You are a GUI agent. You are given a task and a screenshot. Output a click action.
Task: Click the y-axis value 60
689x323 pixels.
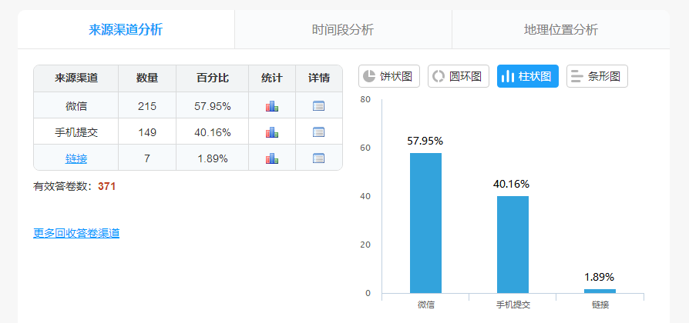(365, 148)
